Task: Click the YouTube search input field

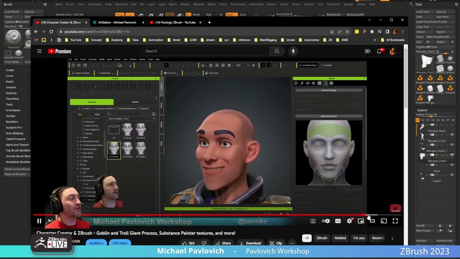Action: click(x=206, y=51)
